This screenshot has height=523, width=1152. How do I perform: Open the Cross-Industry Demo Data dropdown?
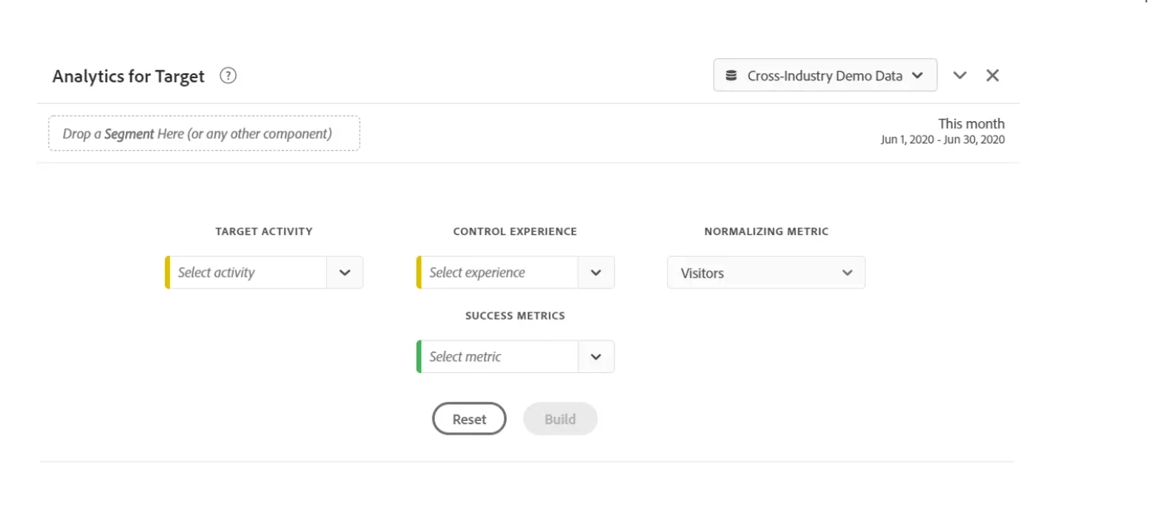coord(825,76)
